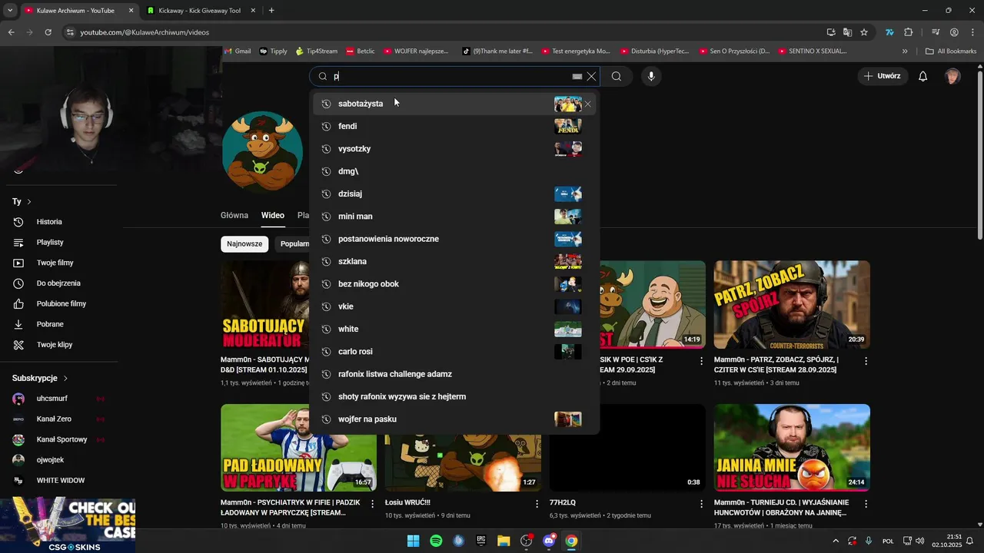Open options menu for PATRZ, ZOBACZ video

866,361
